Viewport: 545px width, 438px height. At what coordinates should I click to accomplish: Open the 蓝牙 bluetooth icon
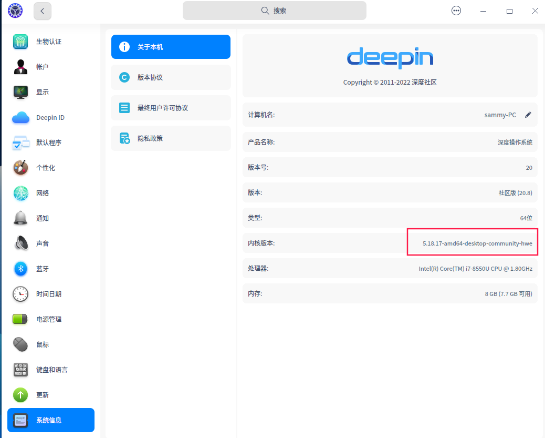tap(20, 269)
